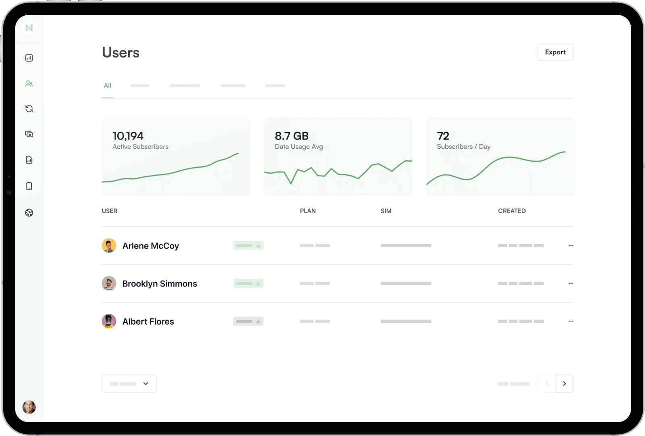
Task: Click the payments wallet icon in sidebar
Action: 29,134
